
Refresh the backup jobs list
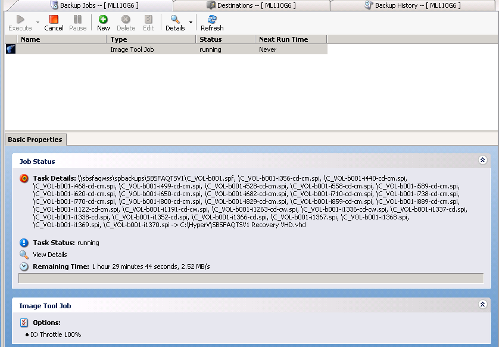[211, 23]
